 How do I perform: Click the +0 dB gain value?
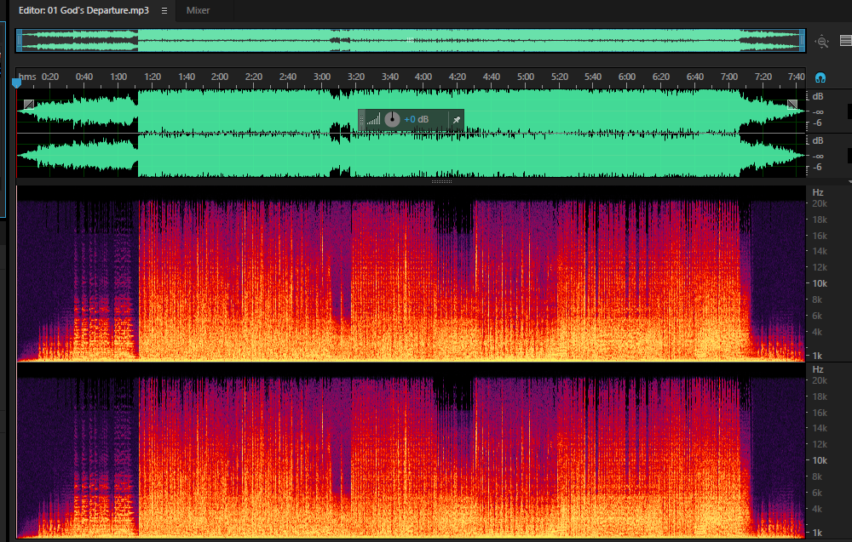[417, 119]
